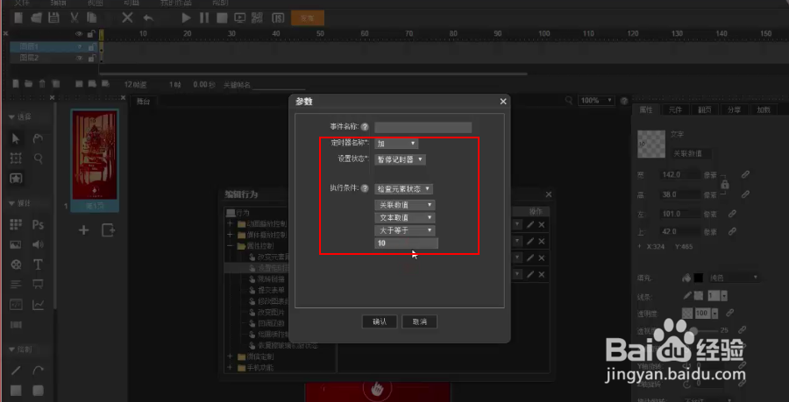Stop the animation playback
The height and width of the screenshot is (402, 789).
(222, 18)
